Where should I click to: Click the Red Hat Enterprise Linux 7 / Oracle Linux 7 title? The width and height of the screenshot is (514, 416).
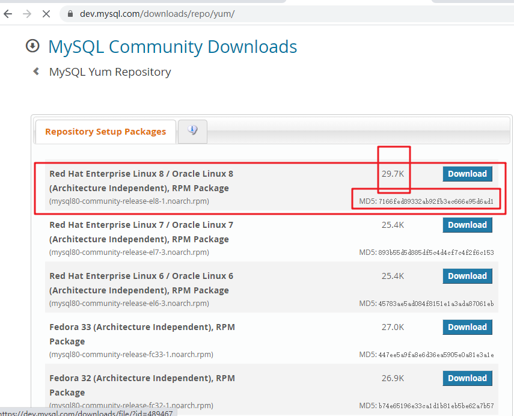click(x=141, y=232)
